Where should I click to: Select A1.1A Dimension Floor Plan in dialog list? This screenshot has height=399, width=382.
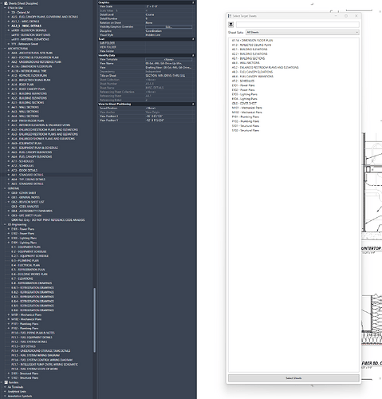pyautogui.click(x=252, y=41)
